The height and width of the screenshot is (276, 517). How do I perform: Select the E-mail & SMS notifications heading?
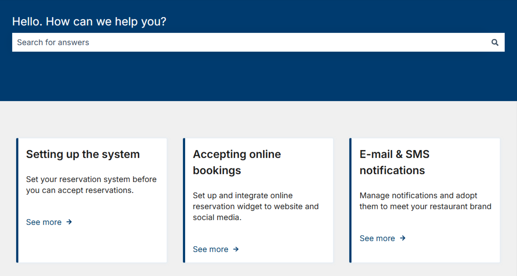pyautogui.click(x=394, y=162)
